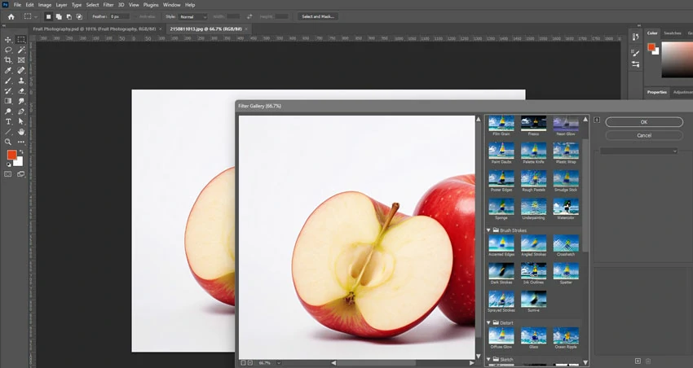Screen dimensions: 693x368
Task: Select the Eyedropper tool
Action: tap(8, 71)
